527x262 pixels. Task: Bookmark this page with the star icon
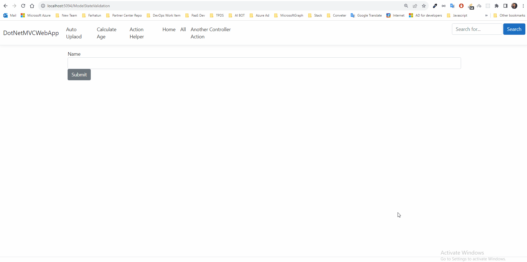(x=424, y=6)
